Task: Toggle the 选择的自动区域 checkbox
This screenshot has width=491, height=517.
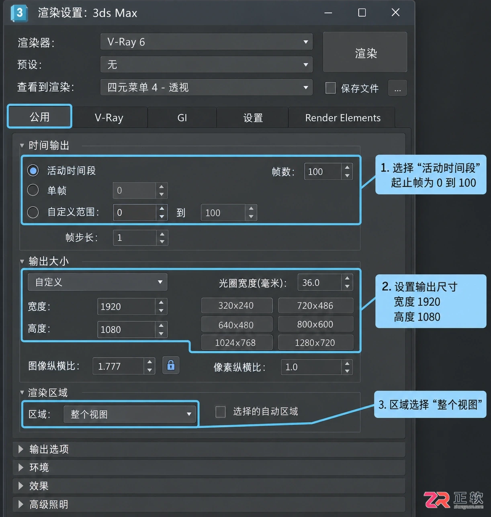Action: (221, 412)
